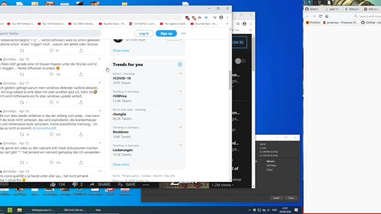Retweet the tweet with 16 retweets
The image size is (381, 214).
coord(22,134)
